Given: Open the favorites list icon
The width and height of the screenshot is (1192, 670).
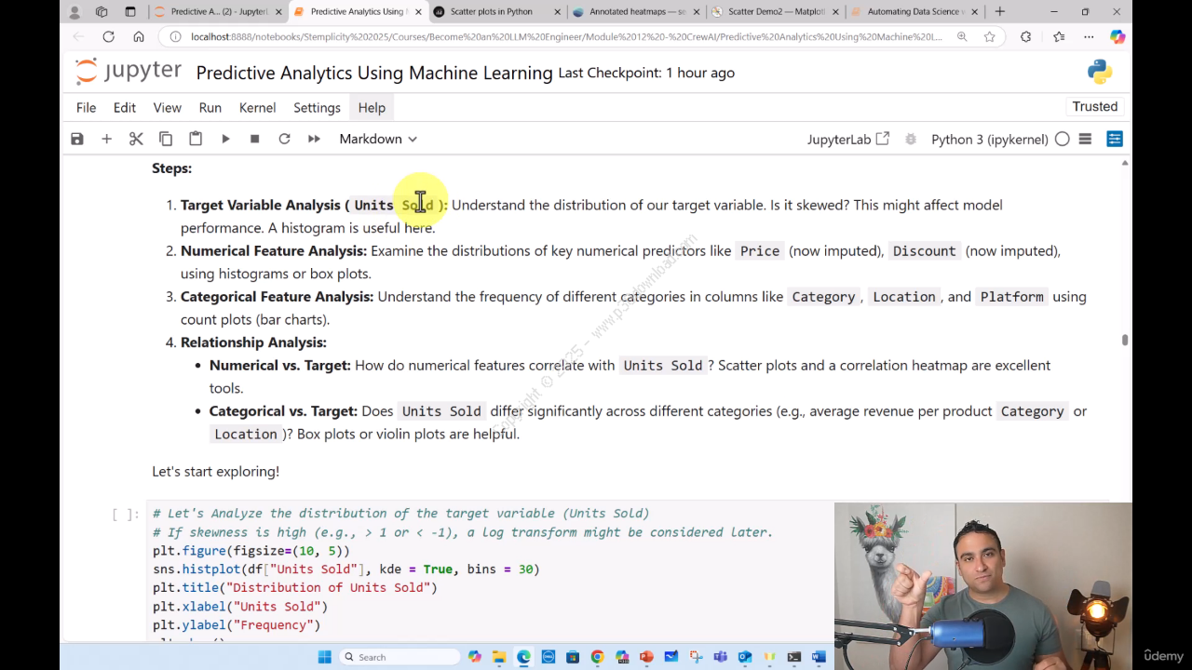Looking at the screenshot, I should [x=1059, y=36].
